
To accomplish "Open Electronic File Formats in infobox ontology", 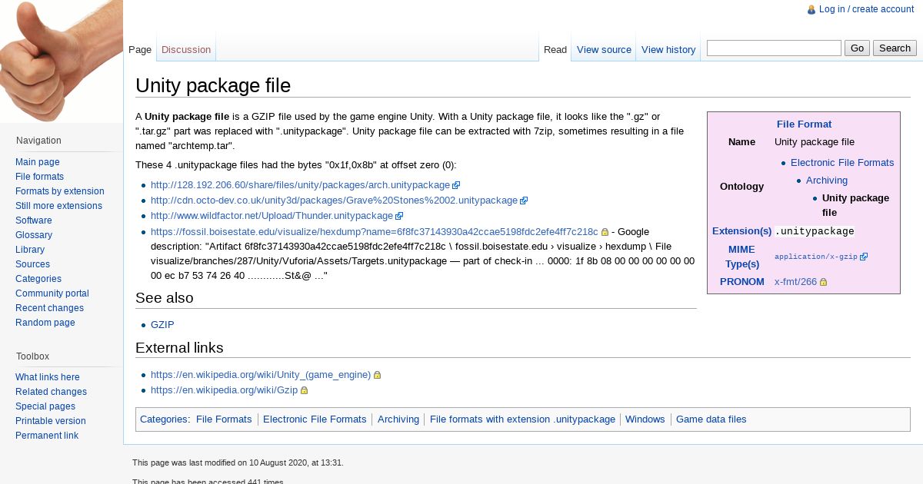I will click(x=842, y=163).
